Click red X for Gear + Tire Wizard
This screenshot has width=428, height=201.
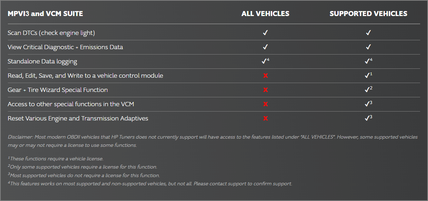[x=265, y=90]
